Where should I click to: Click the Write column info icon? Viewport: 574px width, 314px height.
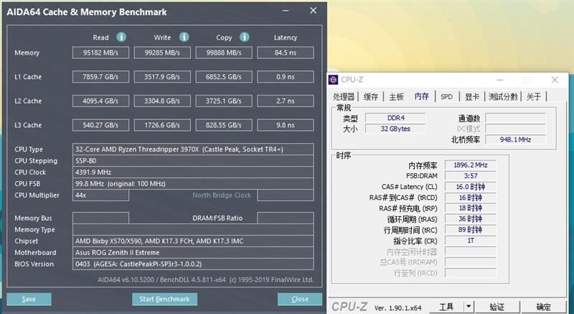click(x=184, y=37)
